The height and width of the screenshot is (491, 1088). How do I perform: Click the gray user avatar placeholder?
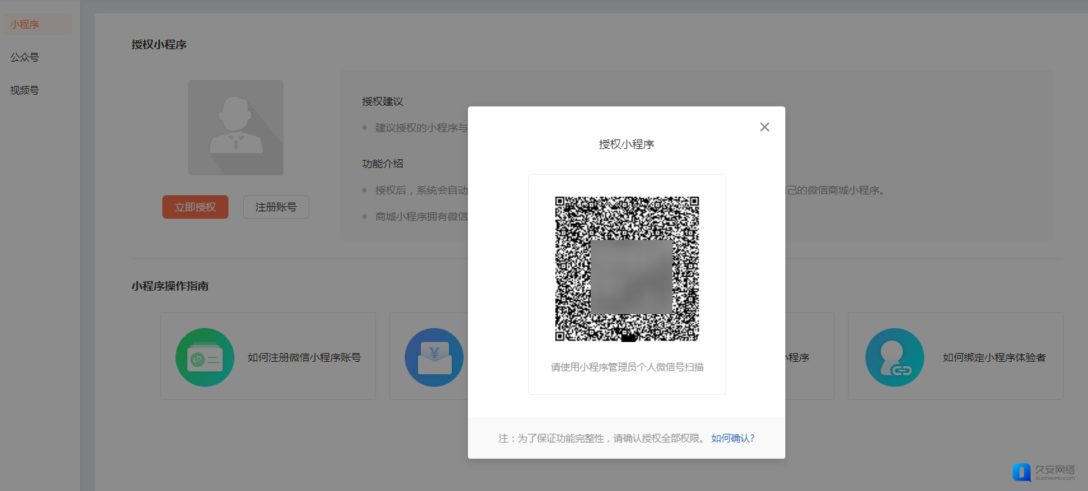click(236, 128)
